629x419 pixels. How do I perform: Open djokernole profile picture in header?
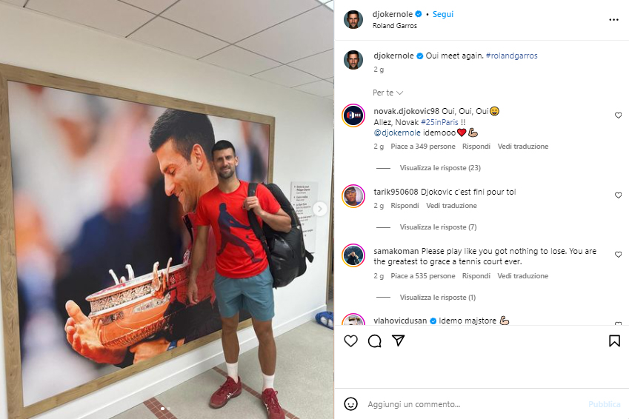tap(353, 20)
